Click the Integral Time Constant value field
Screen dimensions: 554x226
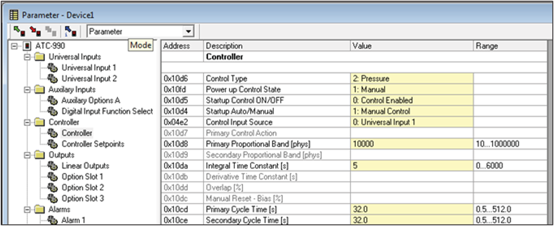click(x=412, y=166)
